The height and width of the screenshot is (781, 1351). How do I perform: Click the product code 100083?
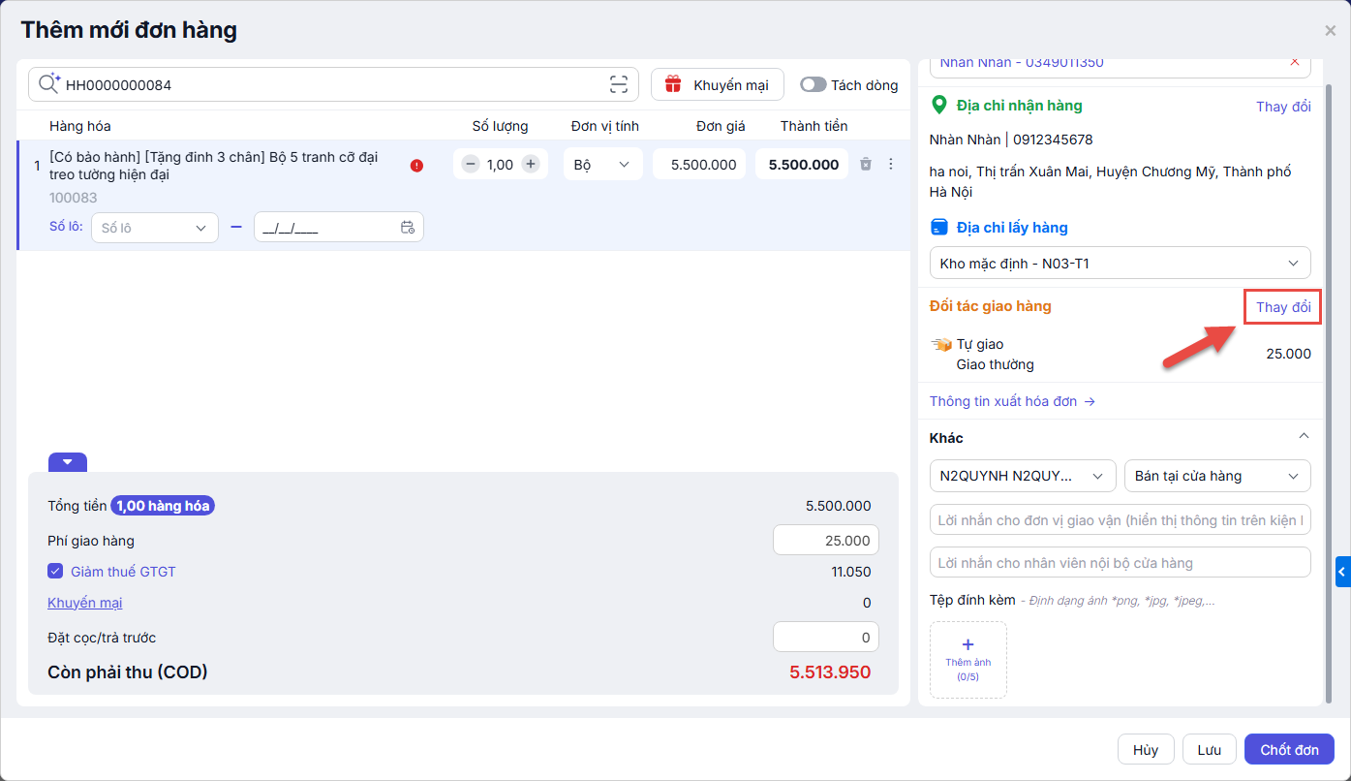tap(73, 197)
